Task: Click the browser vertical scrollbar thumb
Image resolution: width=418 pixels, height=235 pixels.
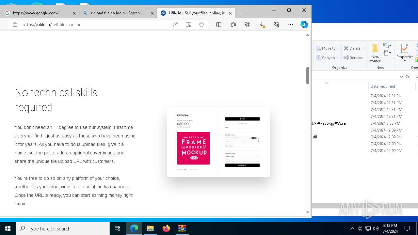Action: point(308,75)
